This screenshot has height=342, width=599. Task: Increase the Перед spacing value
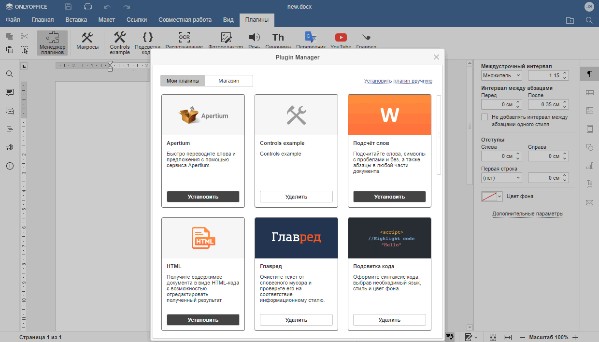pyautogui.click(x=518, y=102)
